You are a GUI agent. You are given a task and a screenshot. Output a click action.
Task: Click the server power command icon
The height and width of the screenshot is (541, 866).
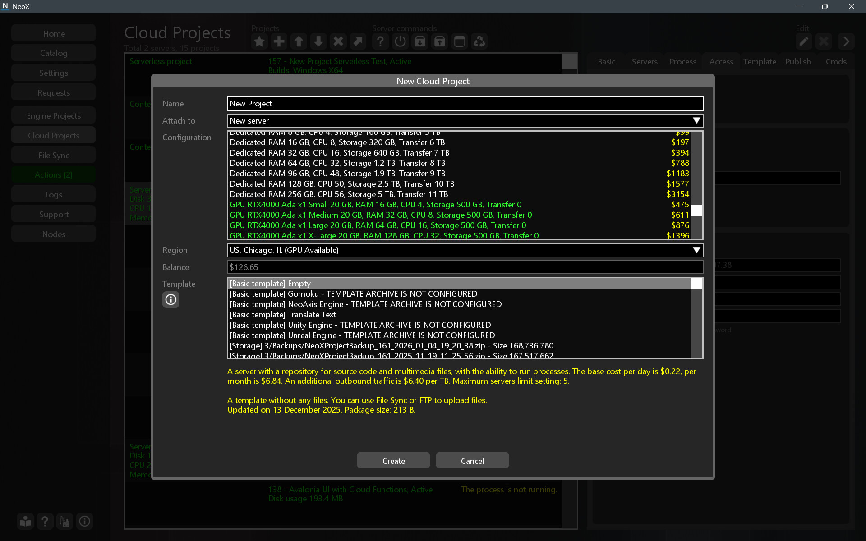(x=400, y=41)
